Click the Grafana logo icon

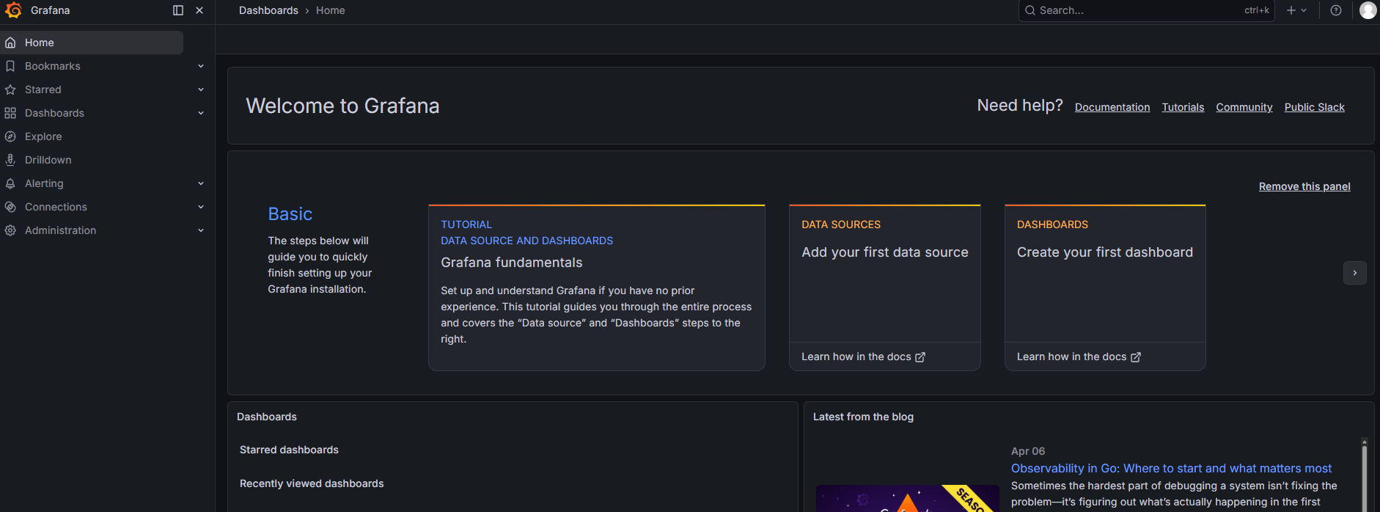pyautogui.click(x=13, y=10)
